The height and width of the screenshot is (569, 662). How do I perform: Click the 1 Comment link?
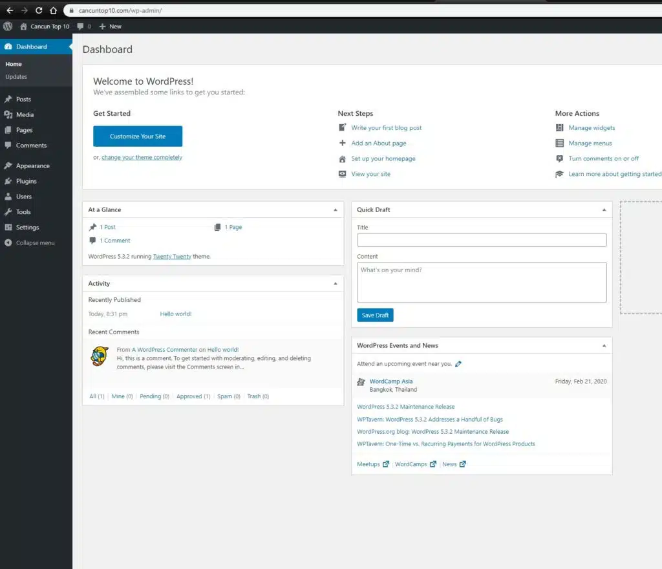(x=115, y=241)
